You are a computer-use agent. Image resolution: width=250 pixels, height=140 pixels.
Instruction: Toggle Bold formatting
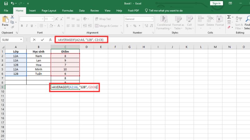(22, 26)
